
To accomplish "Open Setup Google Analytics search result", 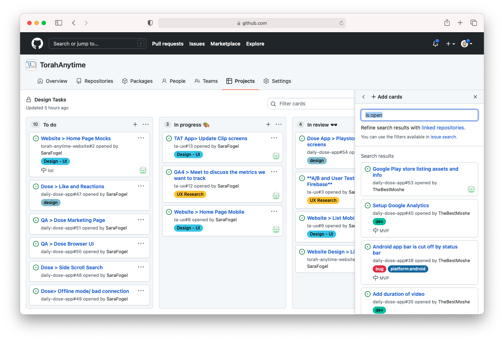I will click(x=401, y=205).
